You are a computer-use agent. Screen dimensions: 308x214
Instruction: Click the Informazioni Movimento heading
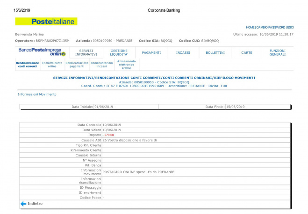click(37, 94)
